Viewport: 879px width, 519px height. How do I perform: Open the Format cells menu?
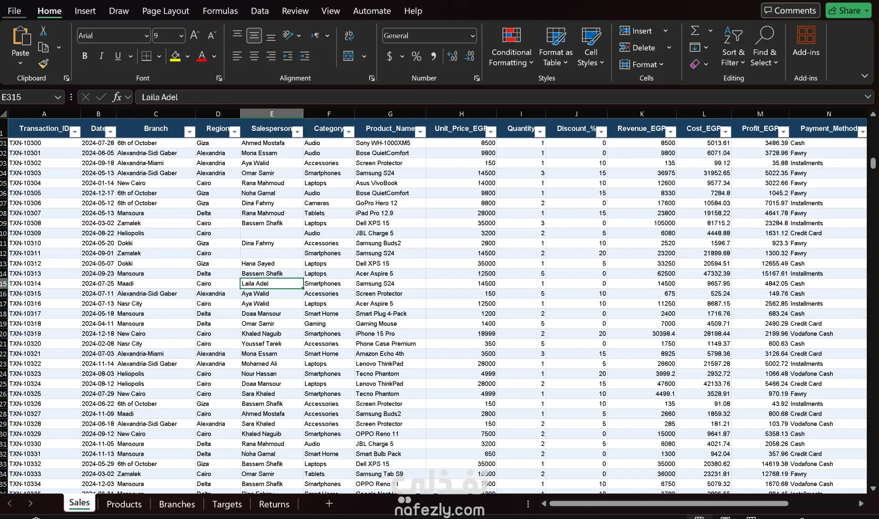coord(641,65)
